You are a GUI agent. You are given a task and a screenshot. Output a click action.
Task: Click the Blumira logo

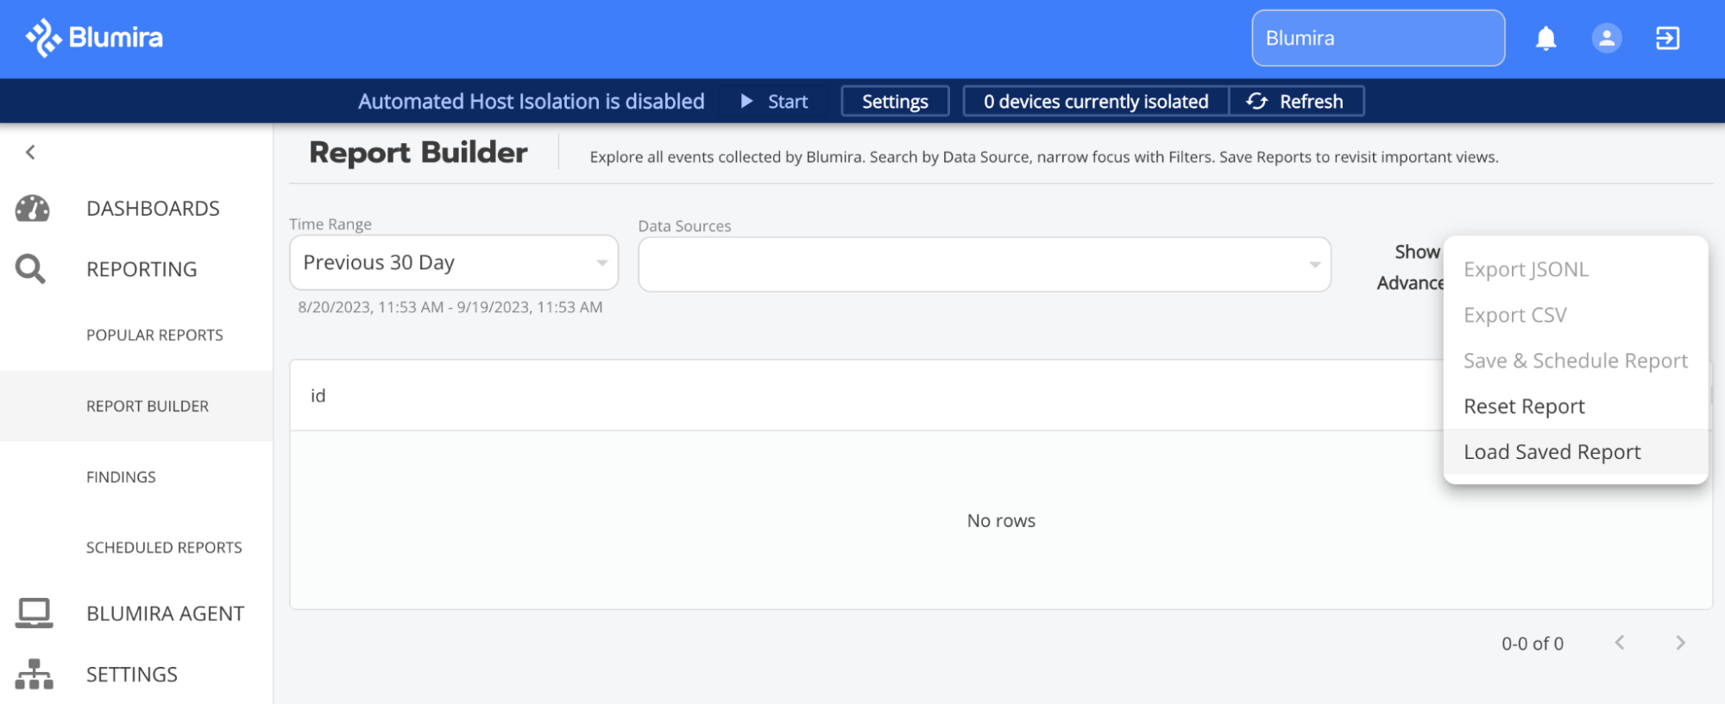coord(93,38)
